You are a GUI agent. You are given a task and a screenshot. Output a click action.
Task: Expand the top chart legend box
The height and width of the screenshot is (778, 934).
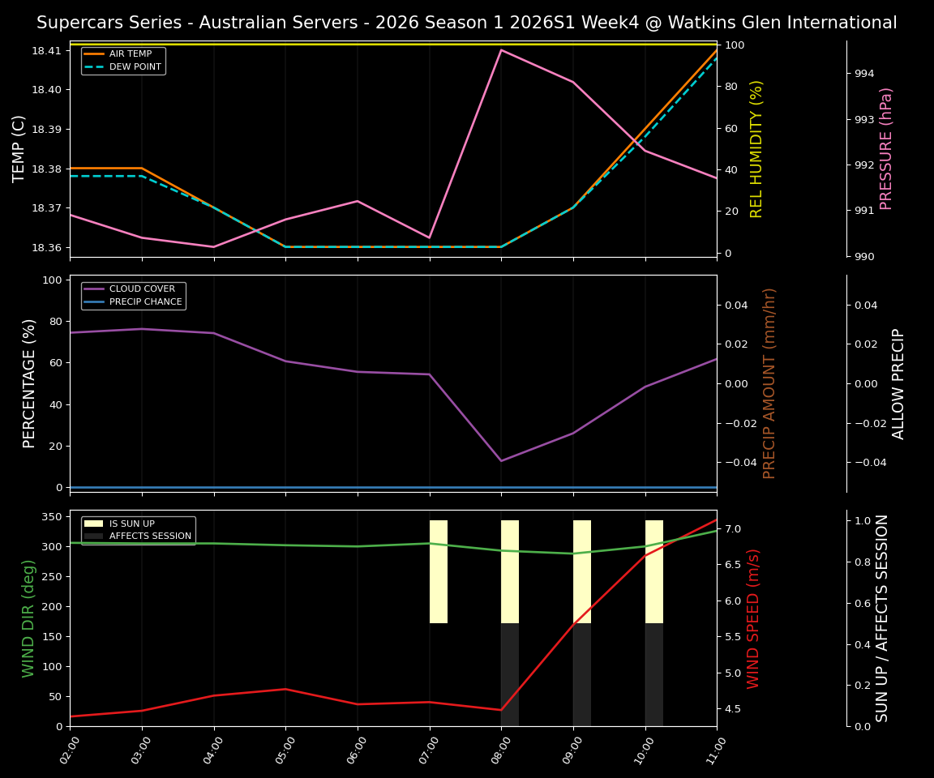122,59
